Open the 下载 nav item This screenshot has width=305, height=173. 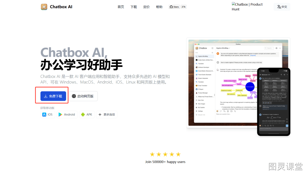click(x=134, y=7)
